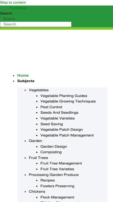Screen dimensions: 113x202
Task: Select Vegetable Patch Design
Action: (x=61, y=130)
